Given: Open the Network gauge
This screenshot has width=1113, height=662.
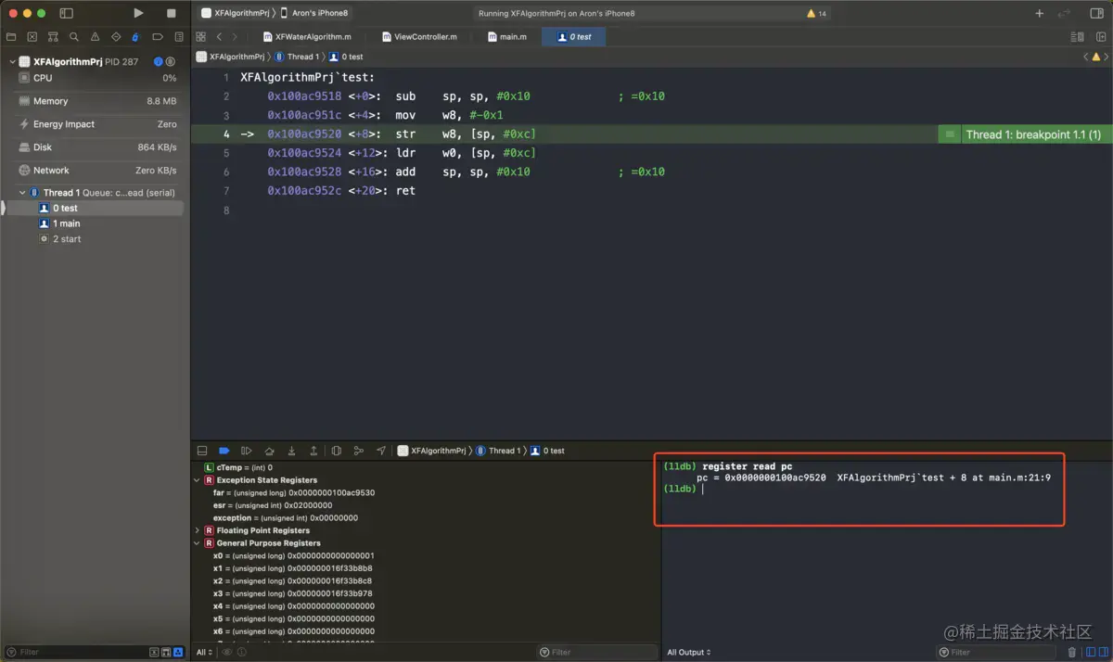Looking at the screenshot, I should click(97, 171).
